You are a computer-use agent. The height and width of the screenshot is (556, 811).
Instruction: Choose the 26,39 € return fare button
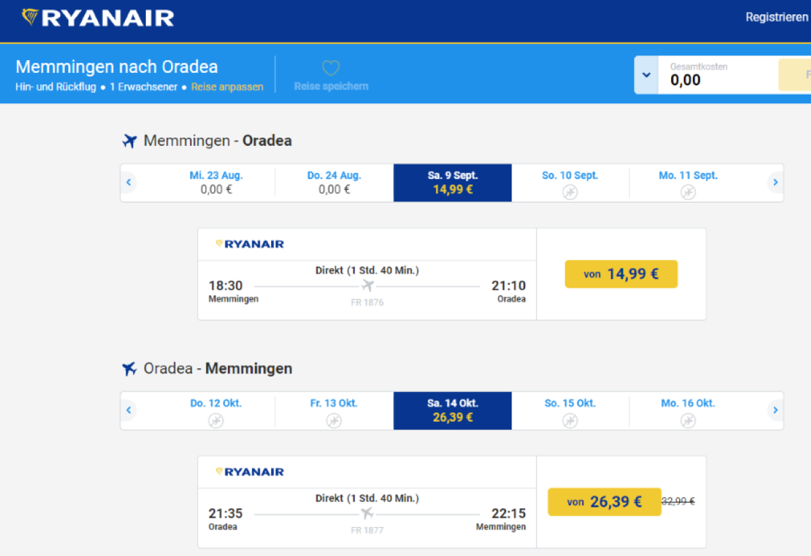click(x=604, y=502)
